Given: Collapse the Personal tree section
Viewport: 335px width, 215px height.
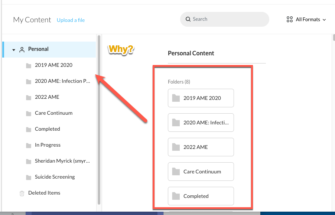Looking at the screenshot, I should (x=14, y=49).
